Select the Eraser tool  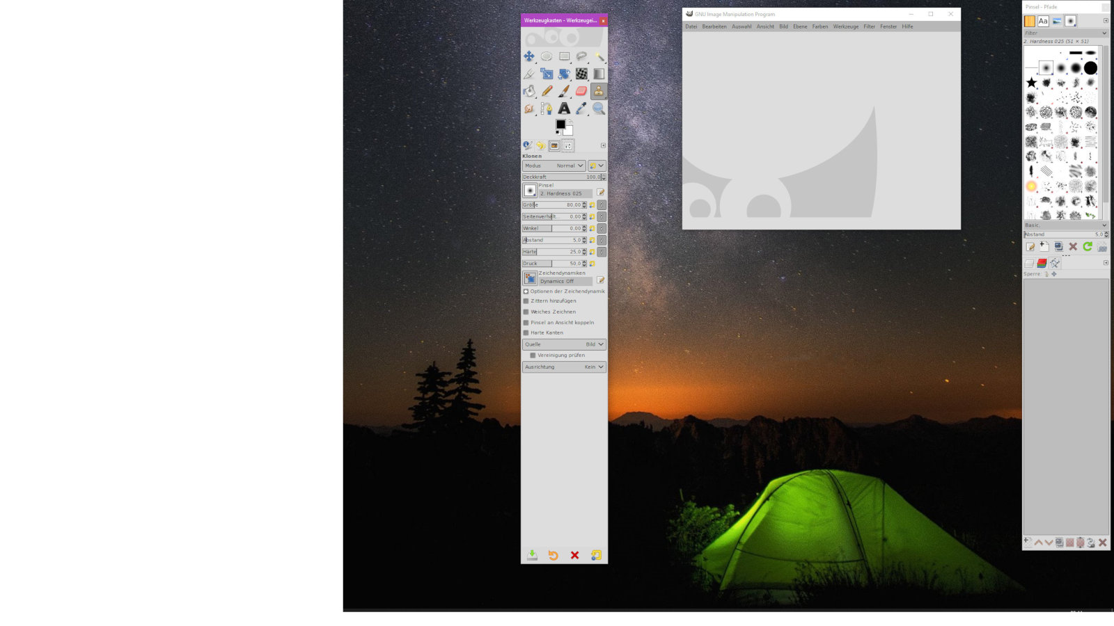click(581, 91)
